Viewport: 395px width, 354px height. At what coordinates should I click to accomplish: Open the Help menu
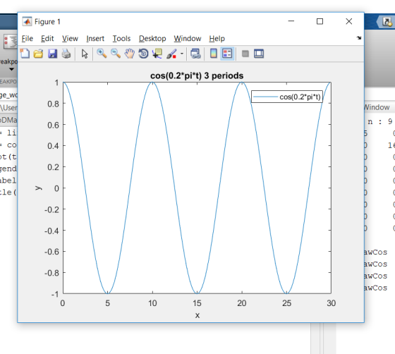217,39
